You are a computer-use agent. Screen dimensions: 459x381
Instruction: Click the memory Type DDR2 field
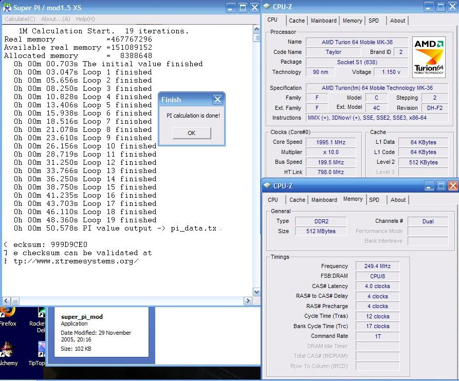(x=321, y=221)
